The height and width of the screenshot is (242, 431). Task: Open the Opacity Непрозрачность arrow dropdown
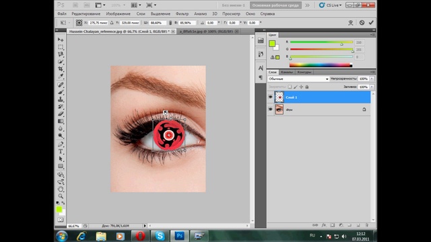tap(372, 79)
